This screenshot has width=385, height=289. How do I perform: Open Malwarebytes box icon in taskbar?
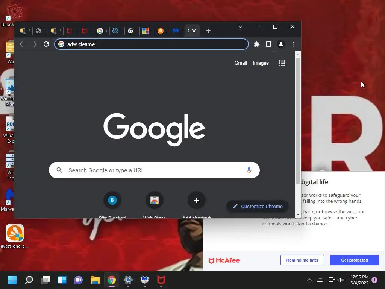tap(145, 280)
